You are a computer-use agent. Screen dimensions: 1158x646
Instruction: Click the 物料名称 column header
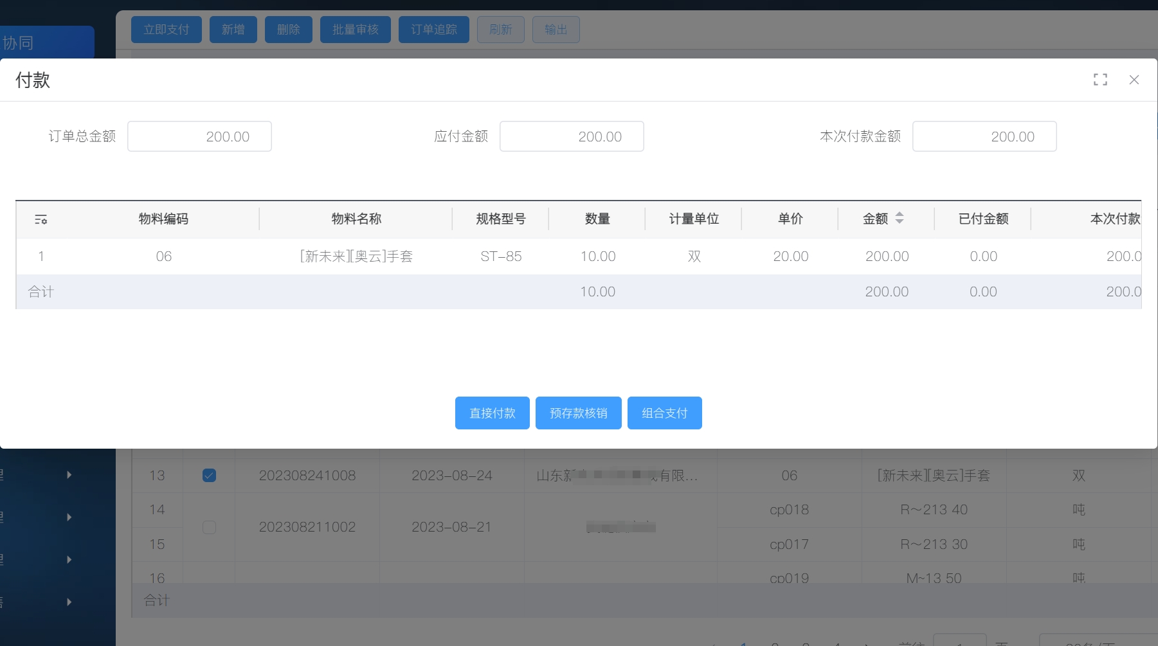coord(356,219)
